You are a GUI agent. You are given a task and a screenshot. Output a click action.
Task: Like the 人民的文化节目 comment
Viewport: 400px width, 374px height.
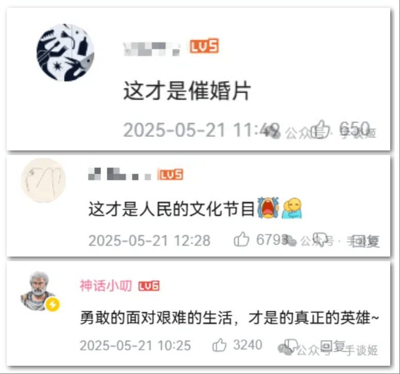tap(241, 239)
